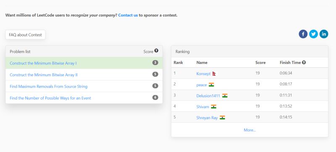336x152 pixels.
Task: Click the Score help question-mark icon
Action: [x=156, y=51]
